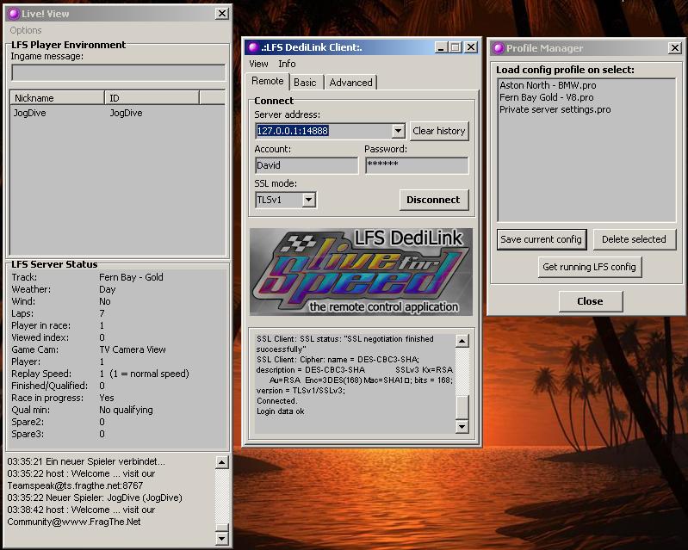Click the JogDive ID cell in player list
The height and width of the screenshot is (550, 688).
tap(126, 113)
